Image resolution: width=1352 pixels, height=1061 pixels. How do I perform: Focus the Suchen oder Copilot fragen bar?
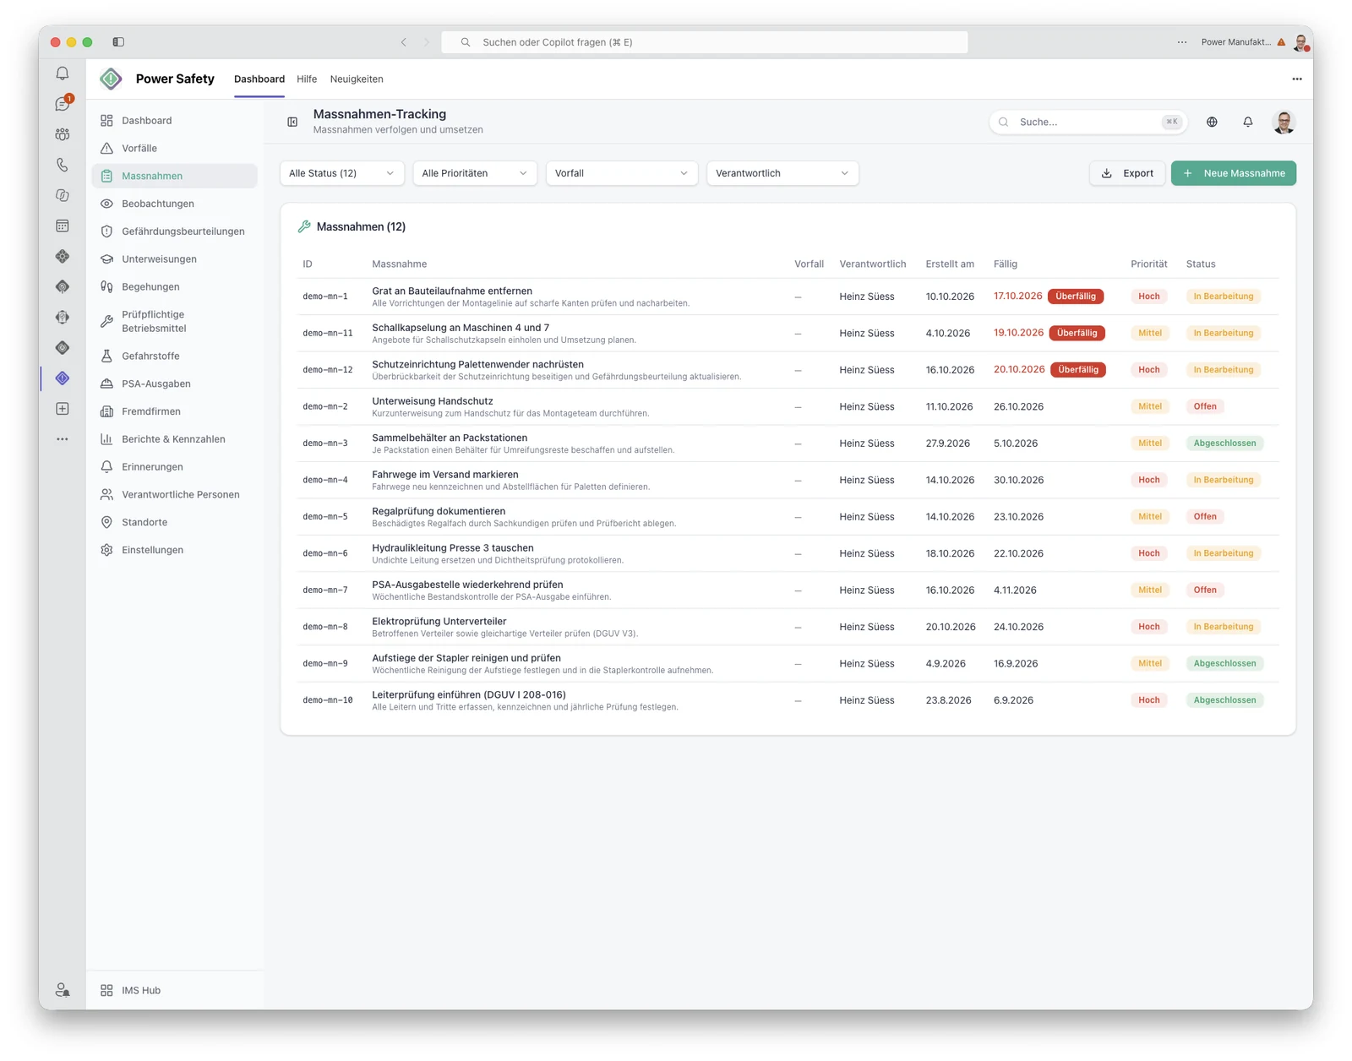click(x=705, y=42)
